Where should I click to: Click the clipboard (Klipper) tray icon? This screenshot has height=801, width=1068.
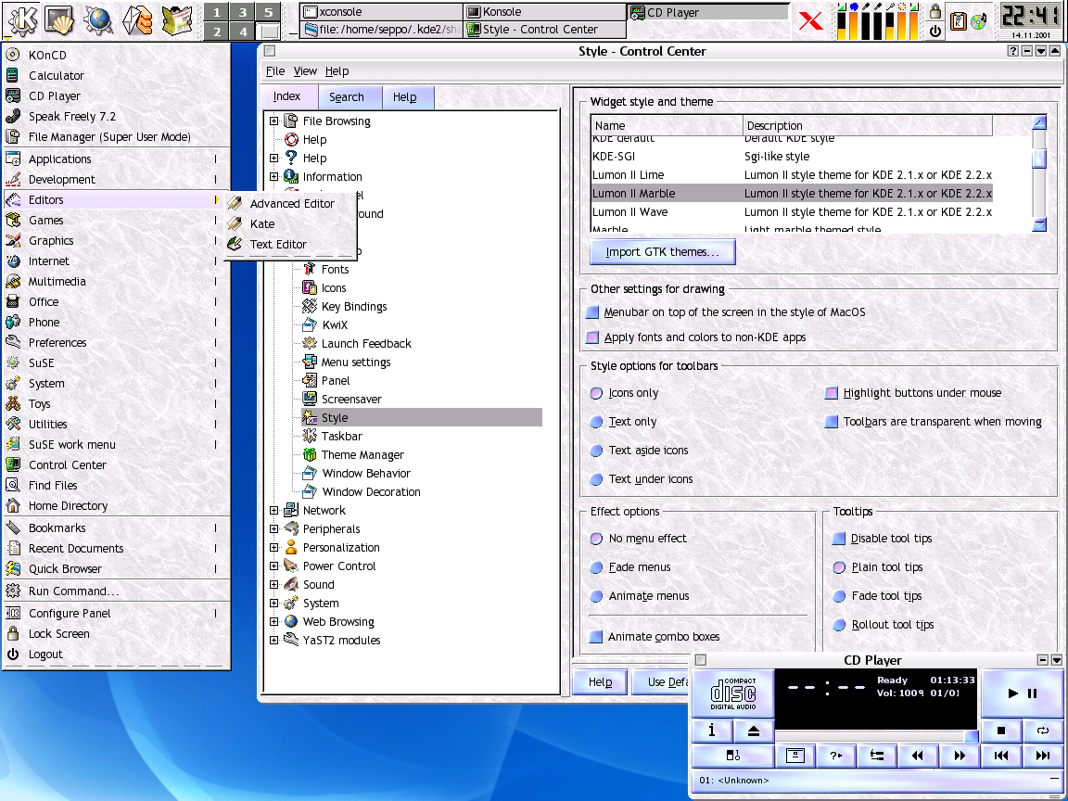(959, 20)
